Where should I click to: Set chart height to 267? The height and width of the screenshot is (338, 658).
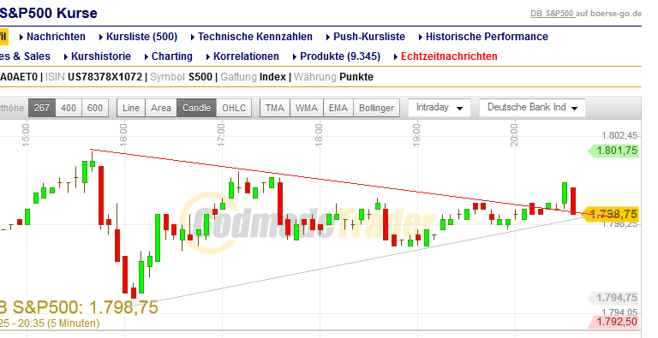coord(41,108)
